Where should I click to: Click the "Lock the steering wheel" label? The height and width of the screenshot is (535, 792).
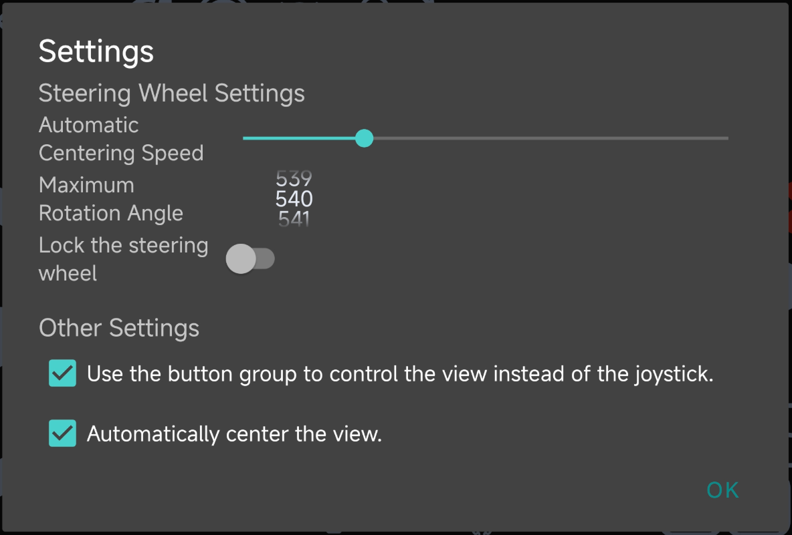123,259
